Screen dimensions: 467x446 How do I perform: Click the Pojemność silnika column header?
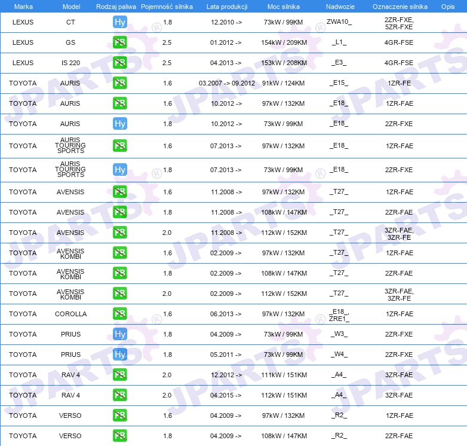pos(167,7)
